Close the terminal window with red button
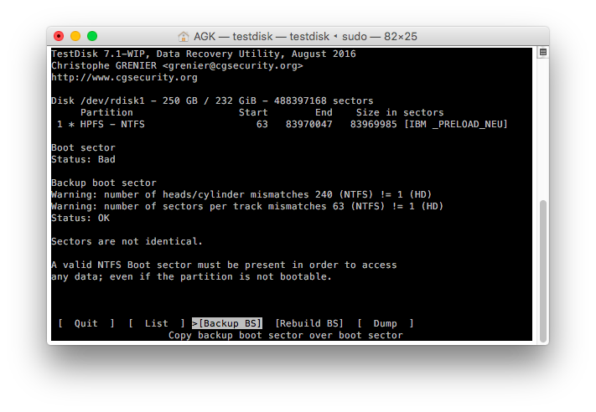The width and height of the screenshot is (596, 412). click(59, 36)
